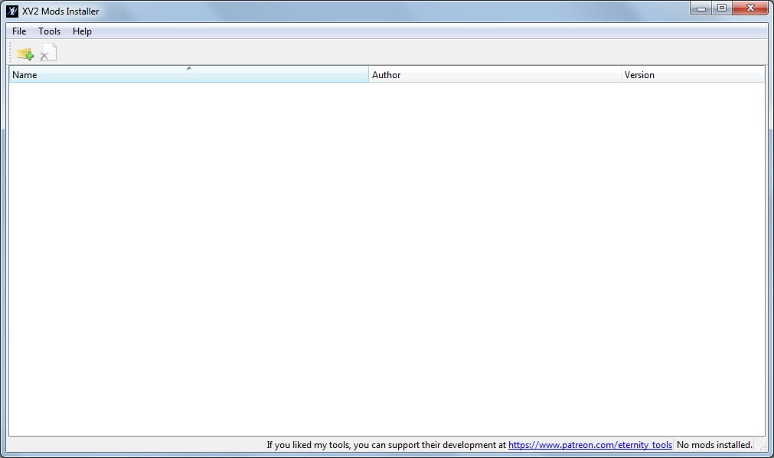Click the uninstall mod page icon
Screen dimensions: 774x458
48,53
